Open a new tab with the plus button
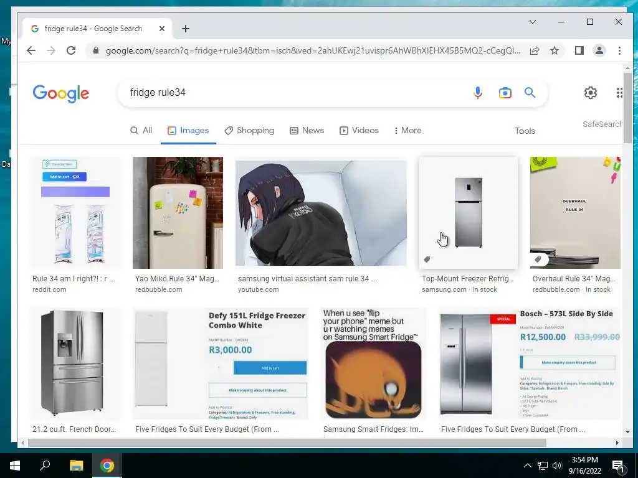Viewport: 638px width, 478px height. click(x=186, y=29)
